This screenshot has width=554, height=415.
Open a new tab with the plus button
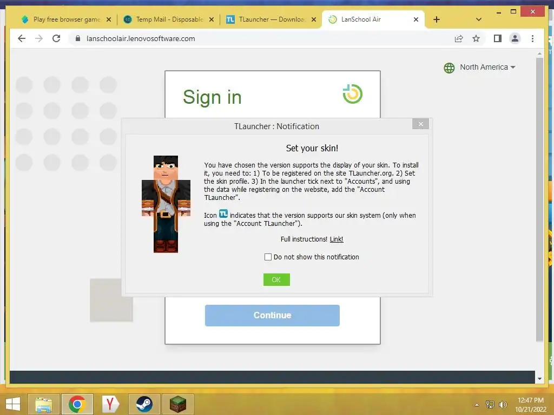tap(437, 19)
